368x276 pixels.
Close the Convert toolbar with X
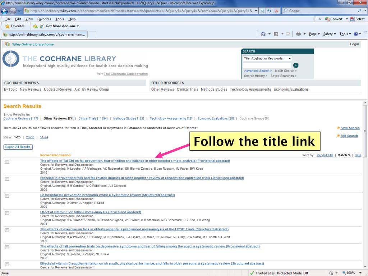[x=319, y=19]
